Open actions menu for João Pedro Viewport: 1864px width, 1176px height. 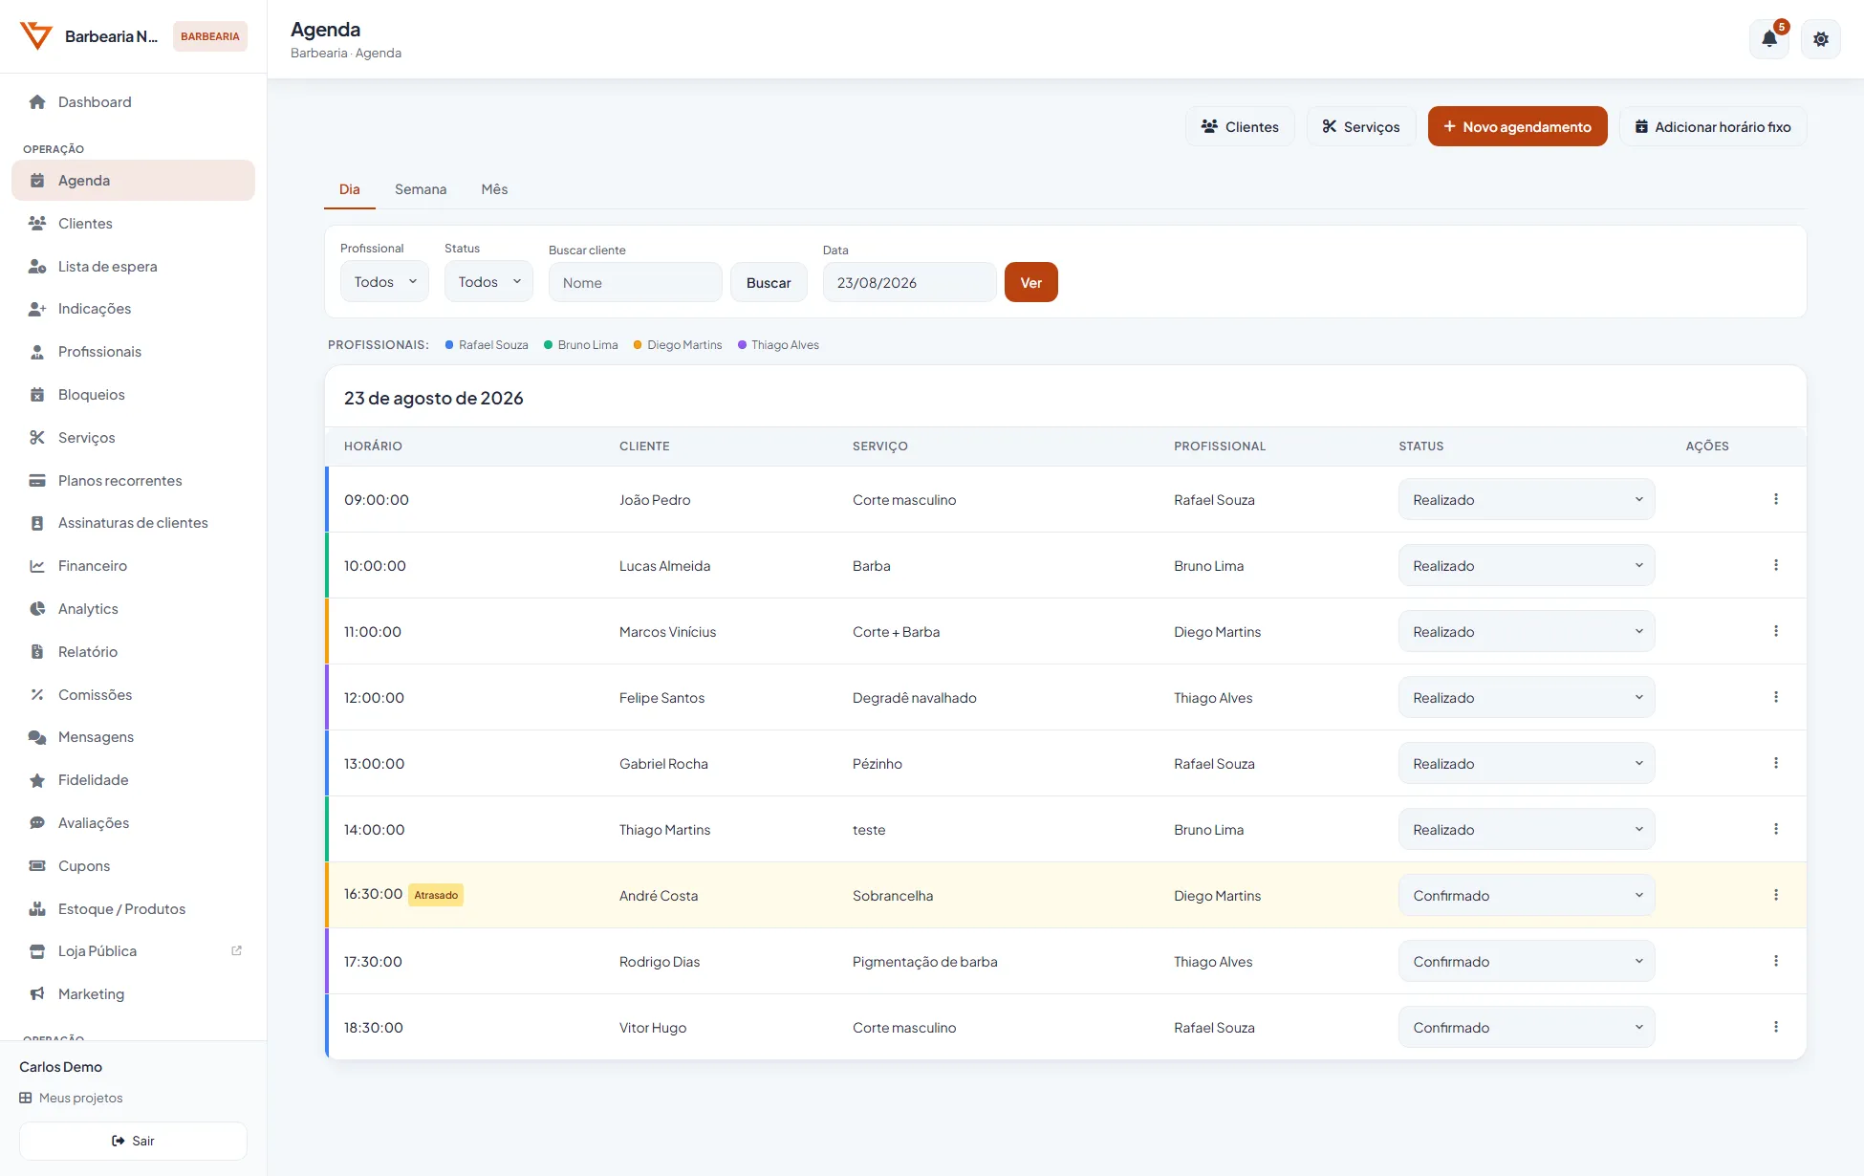[x=1776, y=499]
